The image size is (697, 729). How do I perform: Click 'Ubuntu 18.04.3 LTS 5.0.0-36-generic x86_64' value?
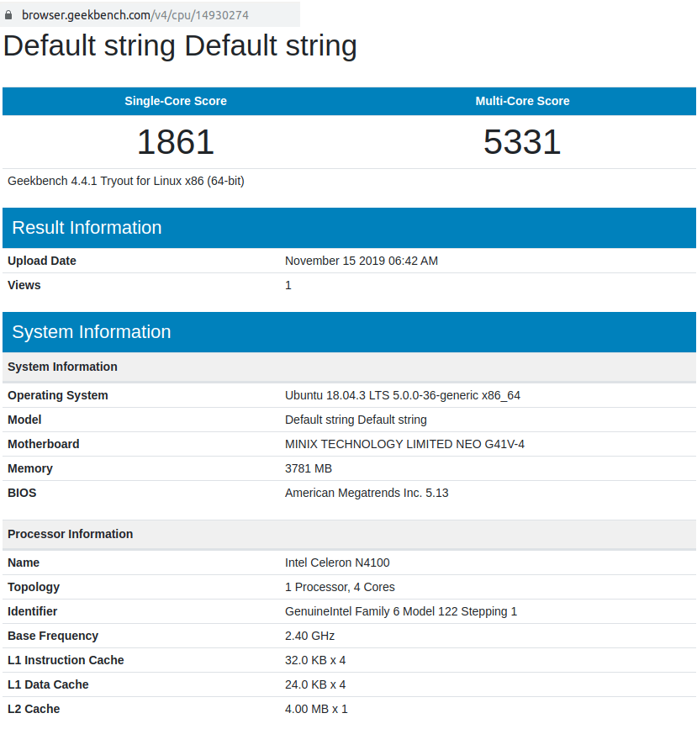click(403, 395)
